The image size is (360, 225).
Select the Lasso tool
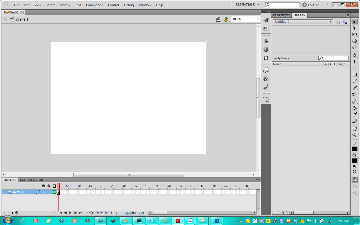pos(354,48)
